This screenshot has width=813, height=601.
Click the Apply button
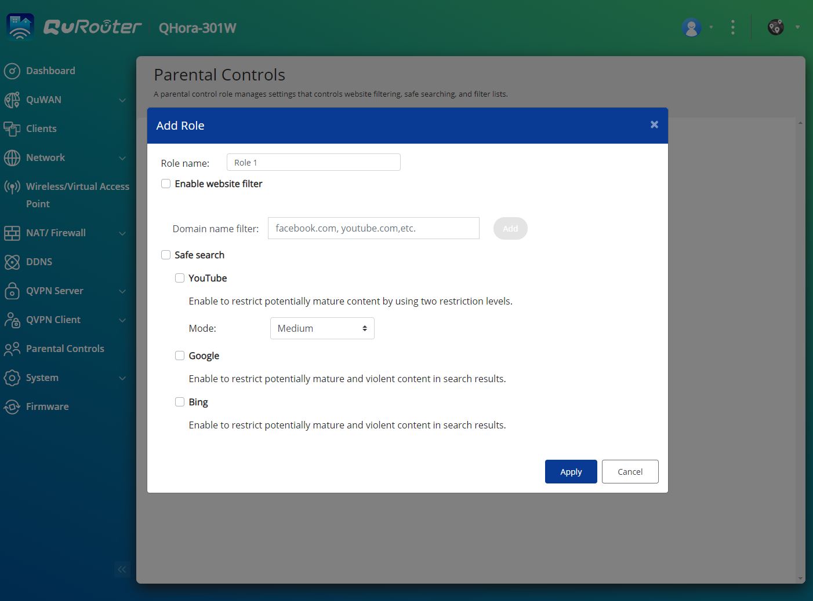tap(571, 471)
